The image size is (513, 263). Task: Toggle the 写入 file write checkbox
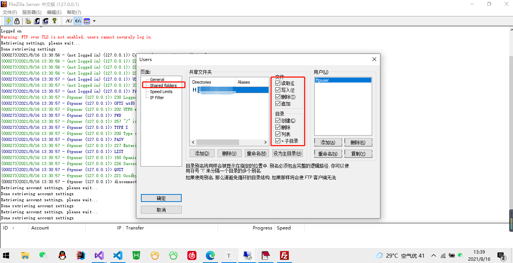click(x=278, y=90)
